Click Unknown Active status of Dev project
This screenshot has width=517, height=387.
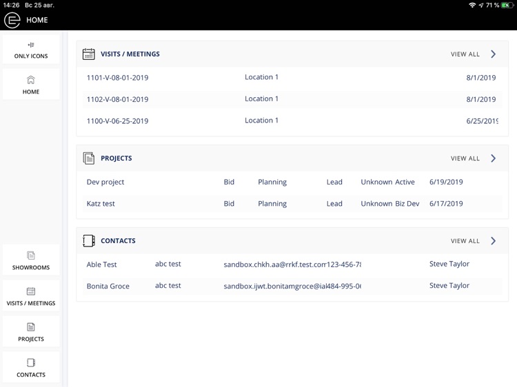[387, 182]
